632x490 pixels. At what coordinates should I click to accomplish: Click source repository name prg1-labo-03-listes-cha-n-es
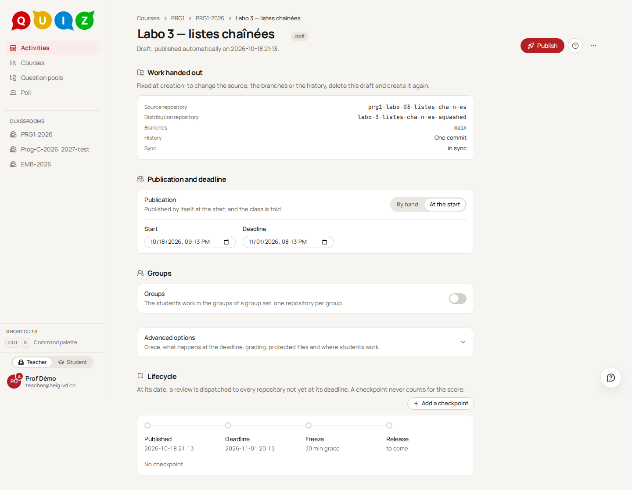(x=417, y=107)
